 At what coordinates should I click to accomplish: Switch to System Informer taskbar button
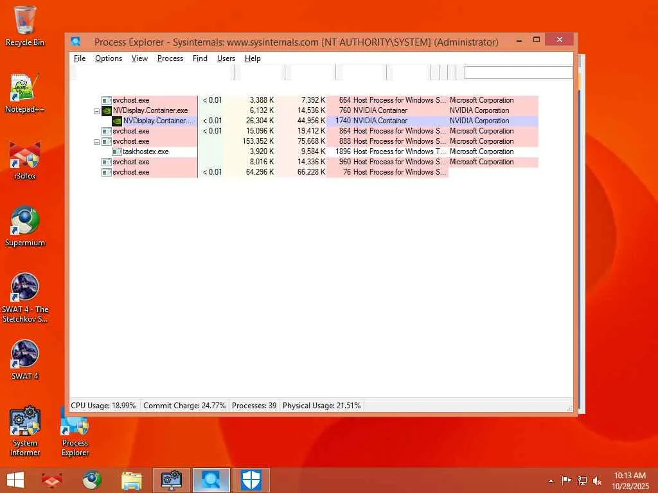pyautogui.click(x=171, y=480)
